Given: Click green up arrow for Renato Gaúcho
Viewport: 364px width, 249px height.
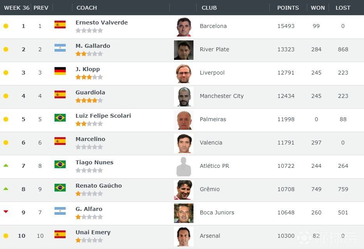Looking at the screenshot, I should (6, 189).
